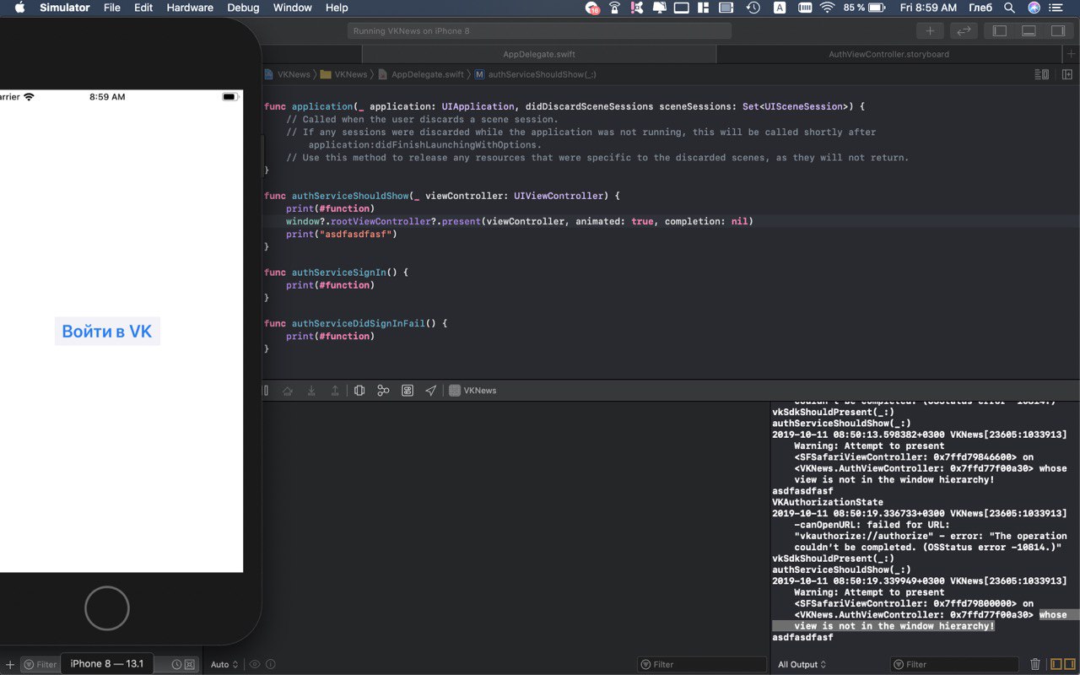
Task: Click the Wi-Fi menu bar icon
Action: tap(827, 8)
